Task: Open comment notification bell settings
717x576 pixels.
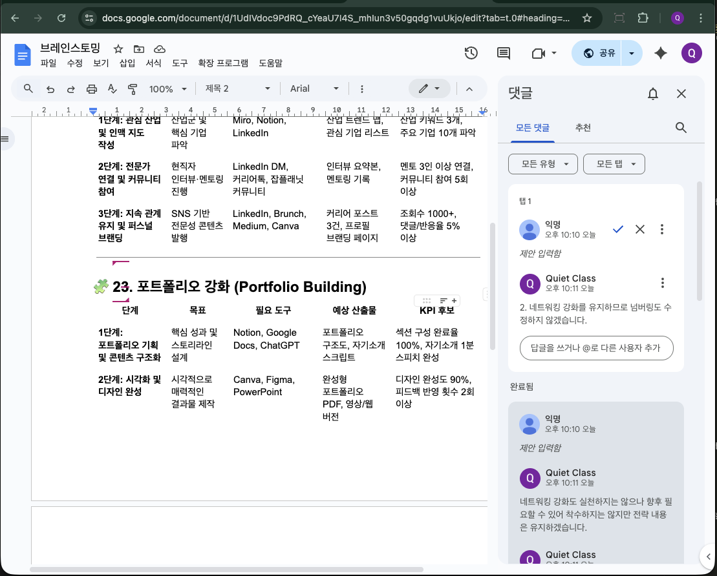Action: [653, 94]
